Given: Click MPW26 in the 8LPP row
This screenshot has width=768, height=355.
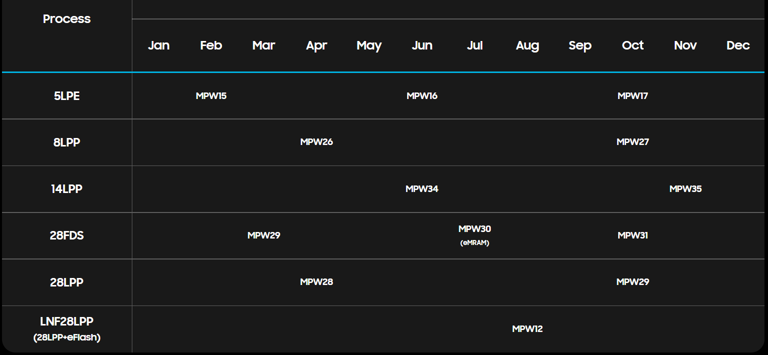Looking at the screenshot, I should [x=316, y=142].
